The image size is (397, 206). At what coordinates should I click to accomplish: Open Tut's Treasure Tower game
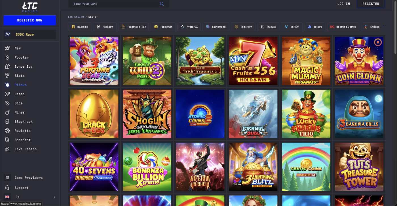coord(359,167)
